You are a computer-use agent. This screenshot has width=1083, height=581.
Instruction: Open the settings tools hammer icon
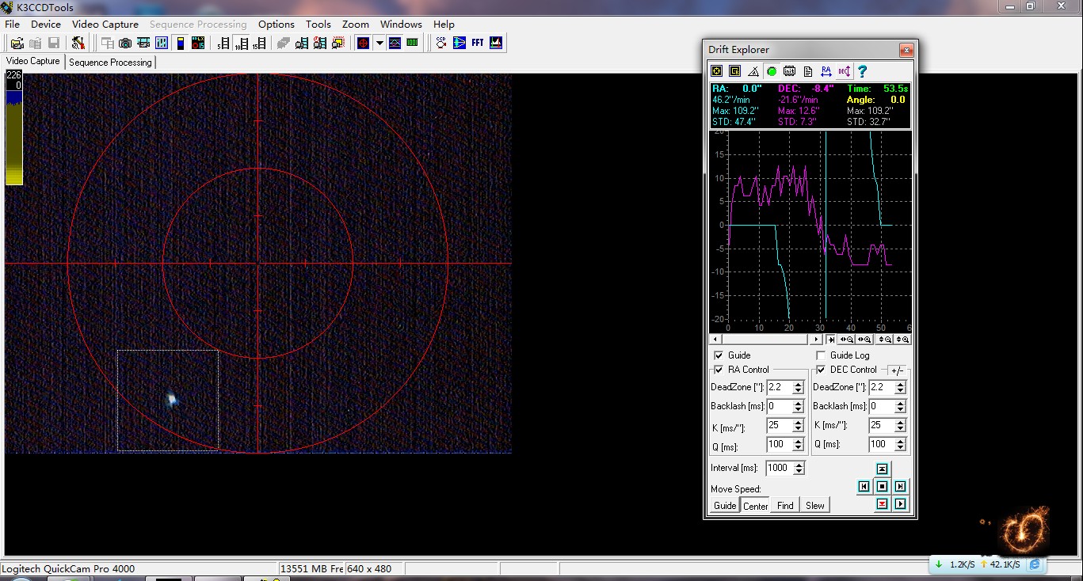pyautogui.click(x=78, y=43)
